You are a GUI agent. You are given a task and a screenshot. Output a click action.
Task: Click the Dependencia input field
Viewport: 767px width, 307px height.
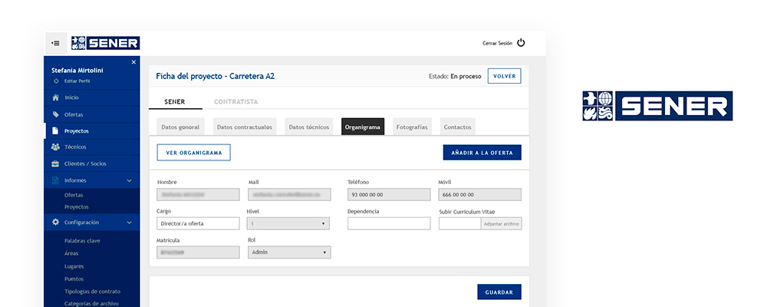tap(388, 223)
